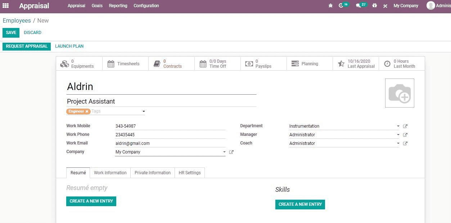Viewport: 451px width, 223px height.
Task: Click the Engineer tag label
Action: pos(76,112)
